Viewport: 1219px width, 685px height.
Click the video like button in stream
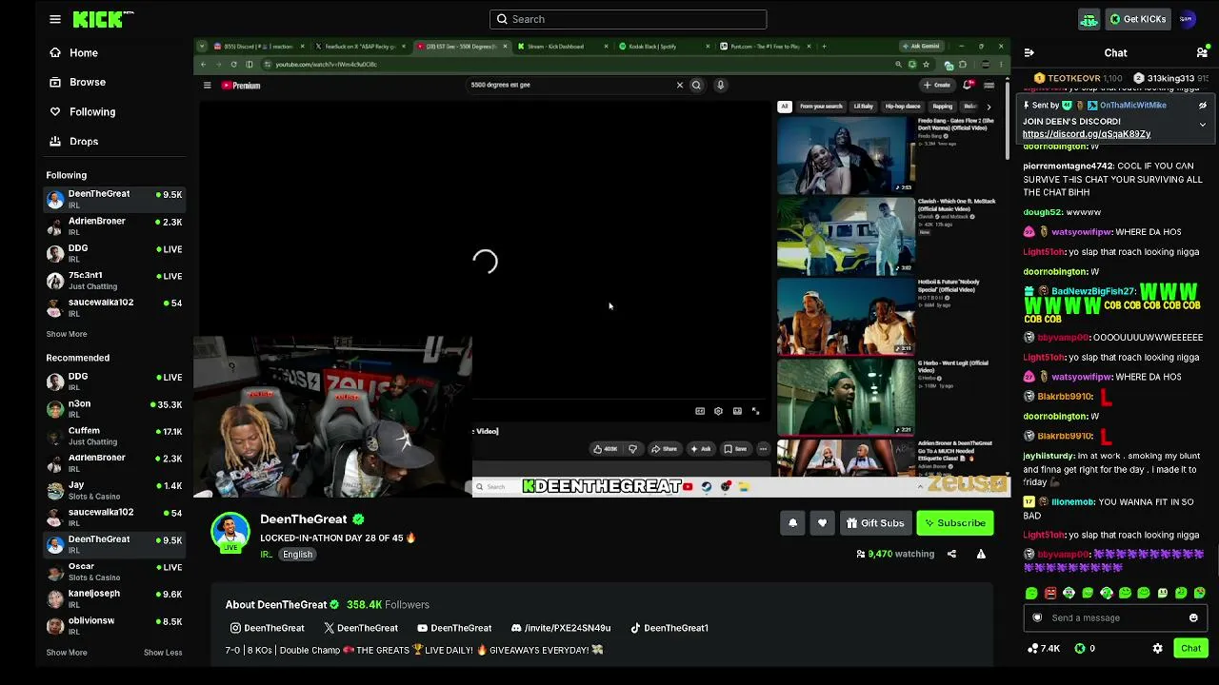tap(606, 449)
